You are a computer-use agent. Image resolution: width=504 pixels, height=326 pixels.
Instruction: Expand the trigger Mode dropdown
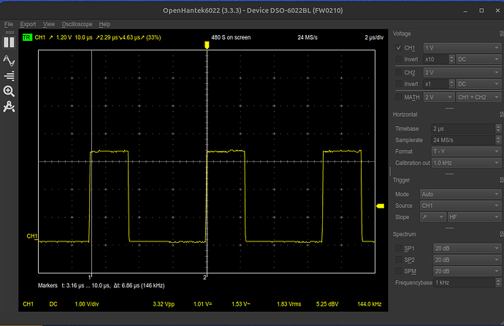[x=460, y=195]
